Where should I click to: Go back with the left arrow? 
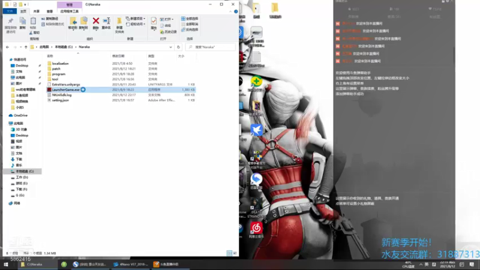coord(7,47)
